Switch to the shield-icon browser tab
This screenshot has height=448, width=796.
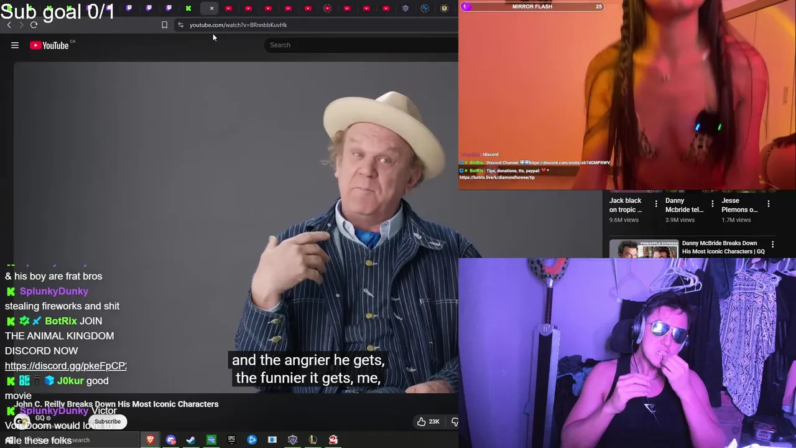pos(405,8)
